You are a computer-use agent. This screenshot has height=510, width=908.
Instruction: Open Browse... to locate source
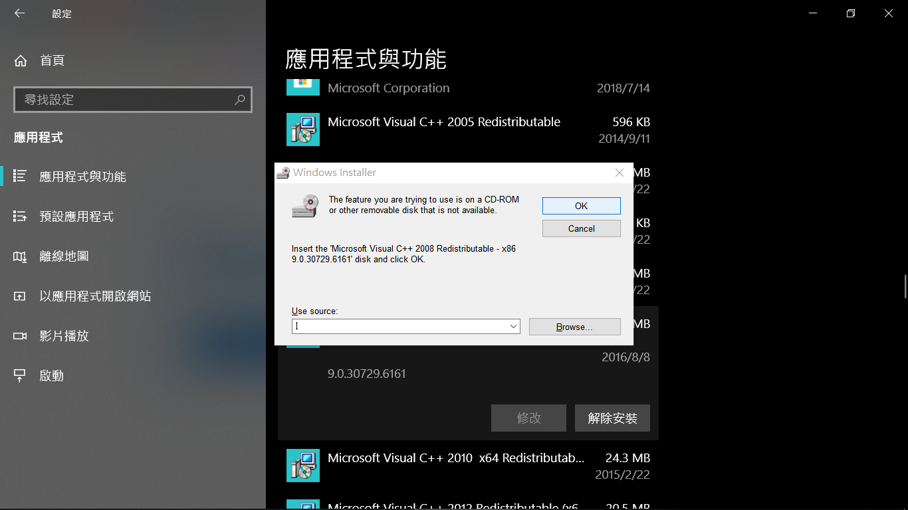pos(575,327)
